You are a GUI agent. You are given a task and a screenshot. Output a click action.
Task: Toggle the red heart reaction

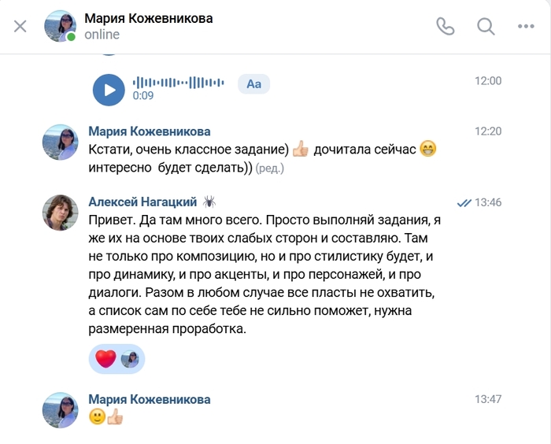pos(105,359)
